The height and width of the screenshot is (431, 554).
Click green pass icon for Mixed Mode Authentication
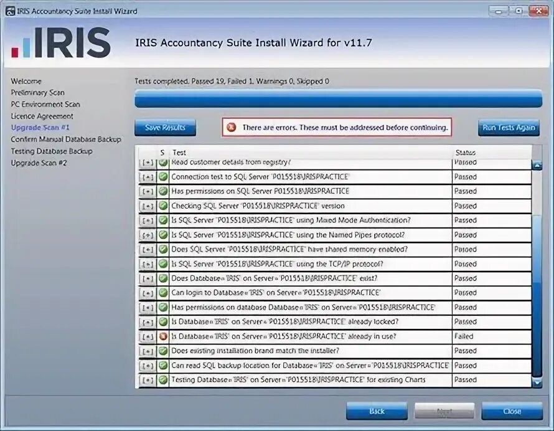163,220
